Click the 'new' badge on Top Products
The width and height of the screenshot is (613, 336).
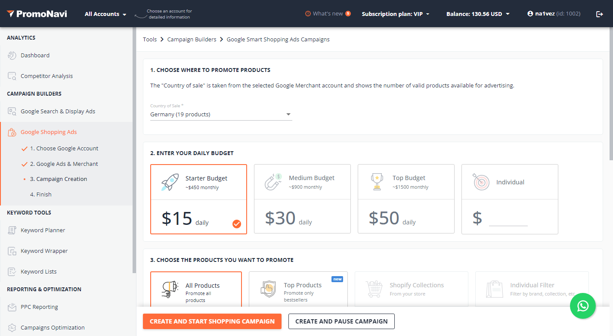pos(337,279)
